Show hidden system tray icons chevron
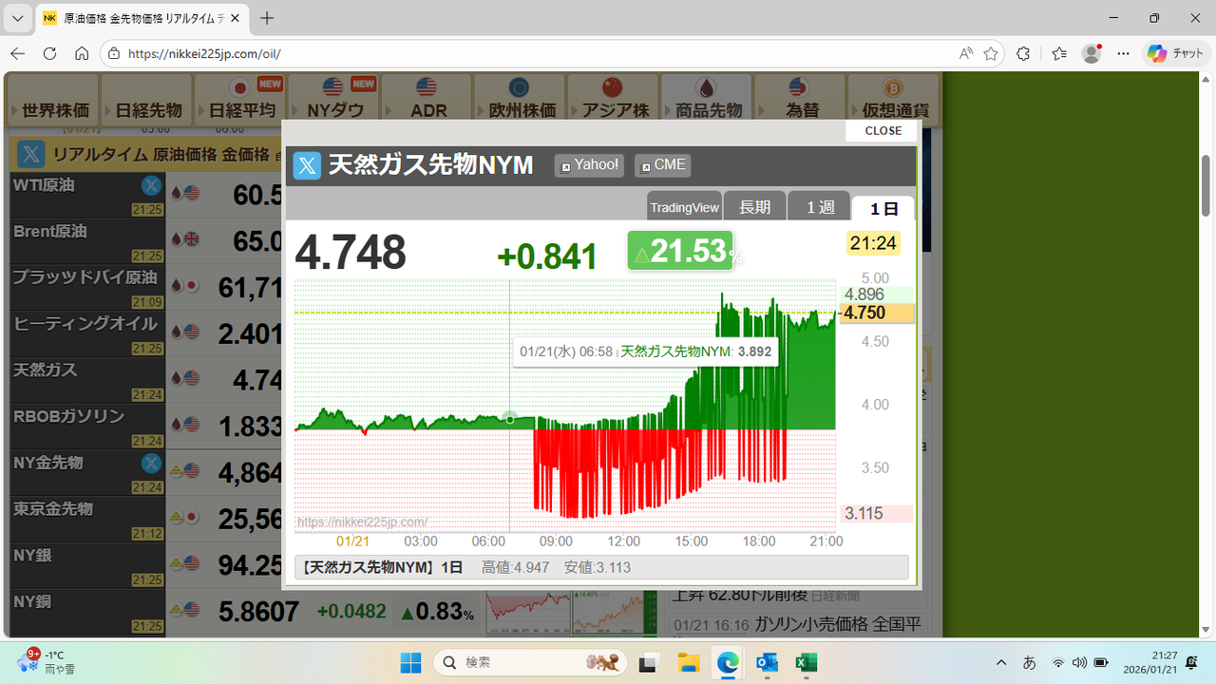 tap(1000, 662)
